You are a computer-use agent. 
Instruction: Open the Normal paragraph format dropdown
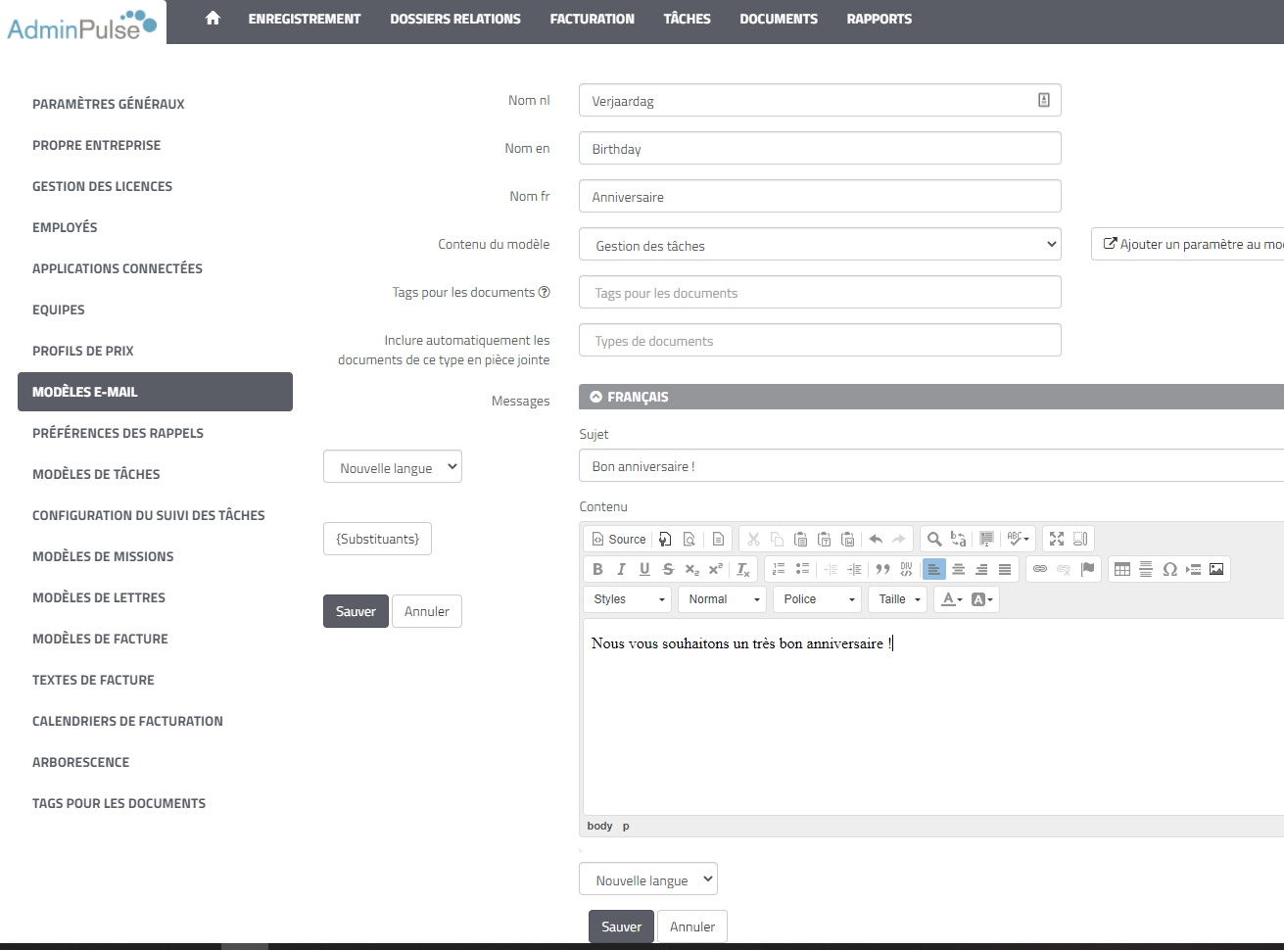pos(722,599)
